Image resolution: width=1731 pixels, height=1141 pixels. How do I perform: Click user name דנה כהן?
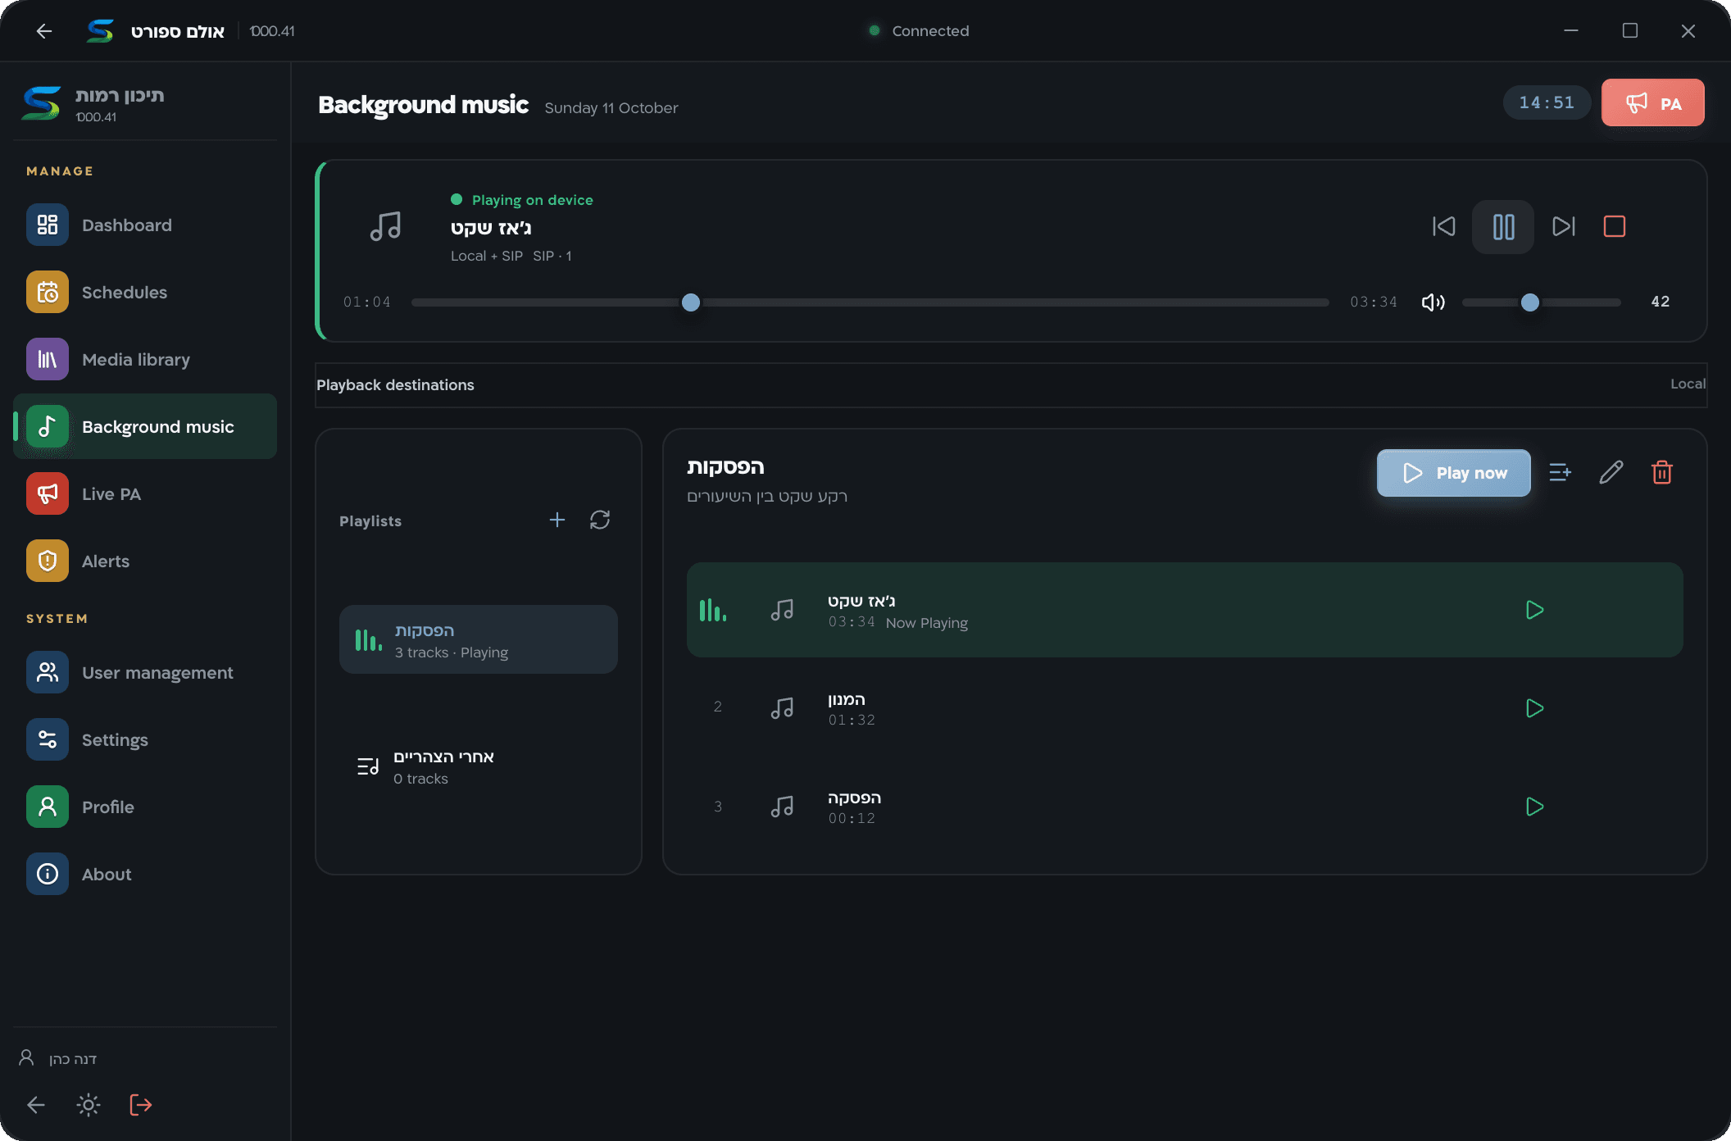(x=73, y=1059)
